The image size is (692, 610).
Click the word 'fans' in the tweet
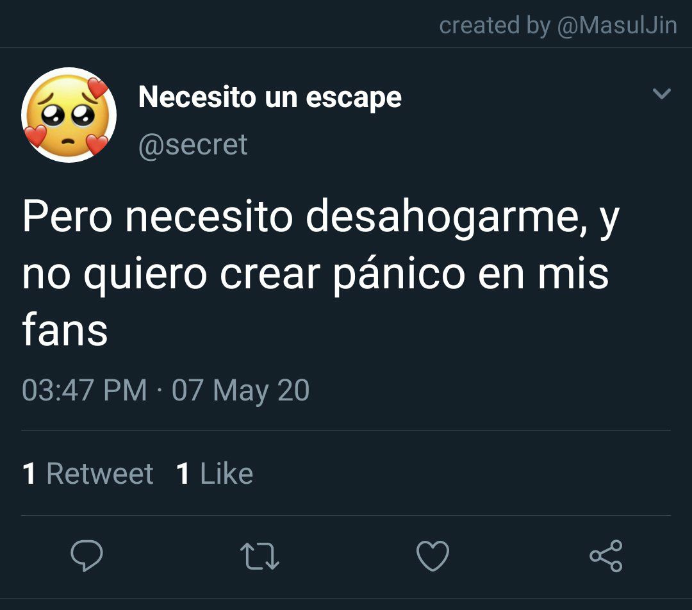(65, 329)
